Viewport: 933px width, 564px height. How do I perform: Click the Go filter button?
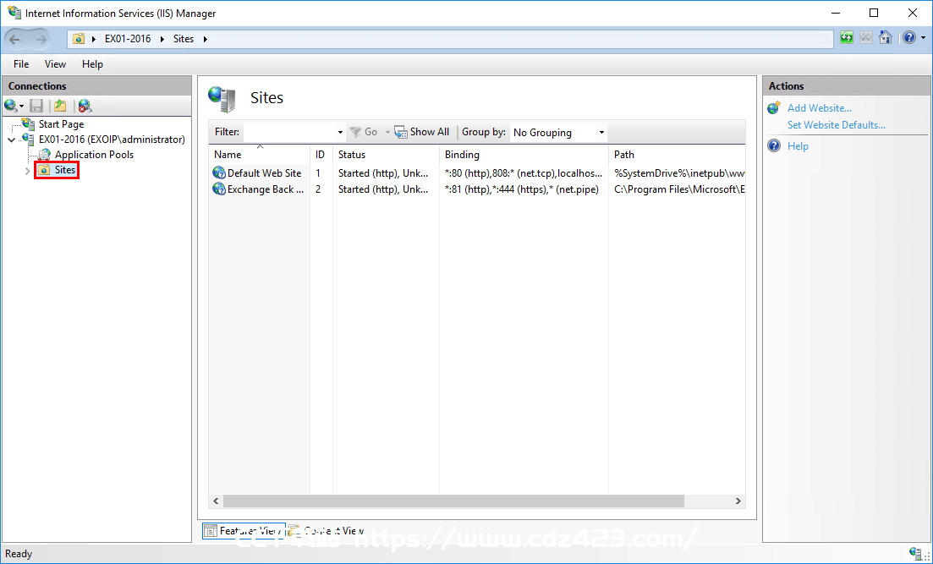click(364, 132)
